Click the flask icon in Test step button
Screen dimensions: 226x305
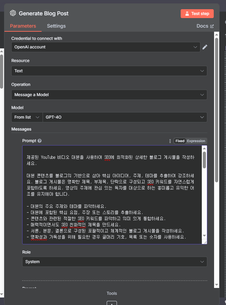(187, 14)
